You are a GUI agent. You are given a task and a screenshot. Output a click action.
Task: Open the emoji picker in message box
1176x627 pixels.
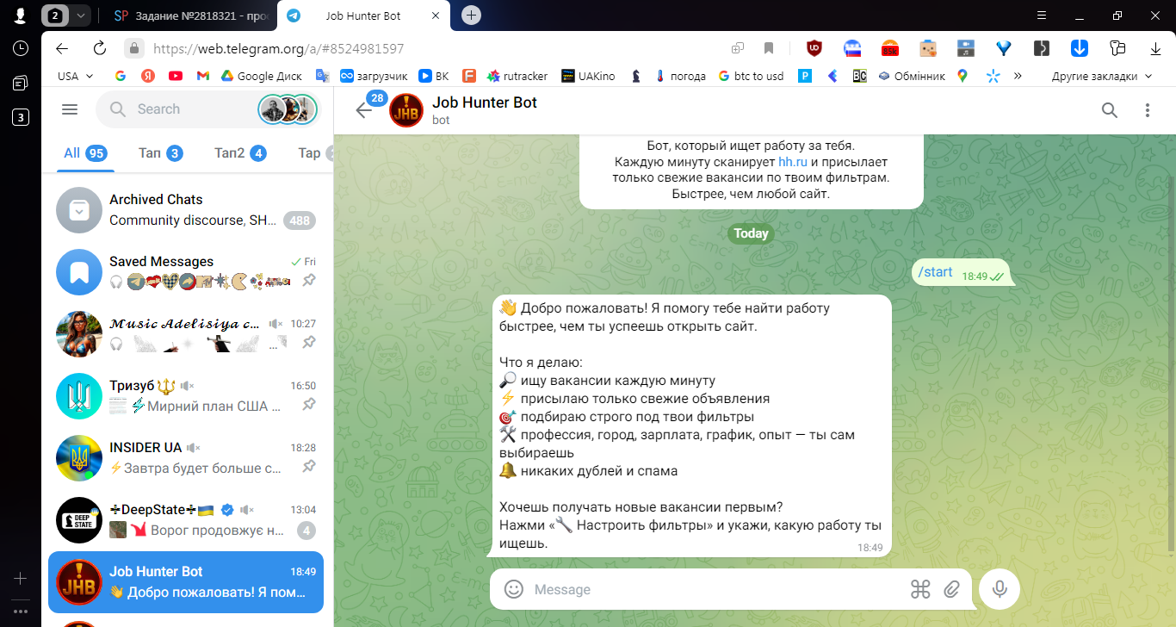[x=514, y=589]
